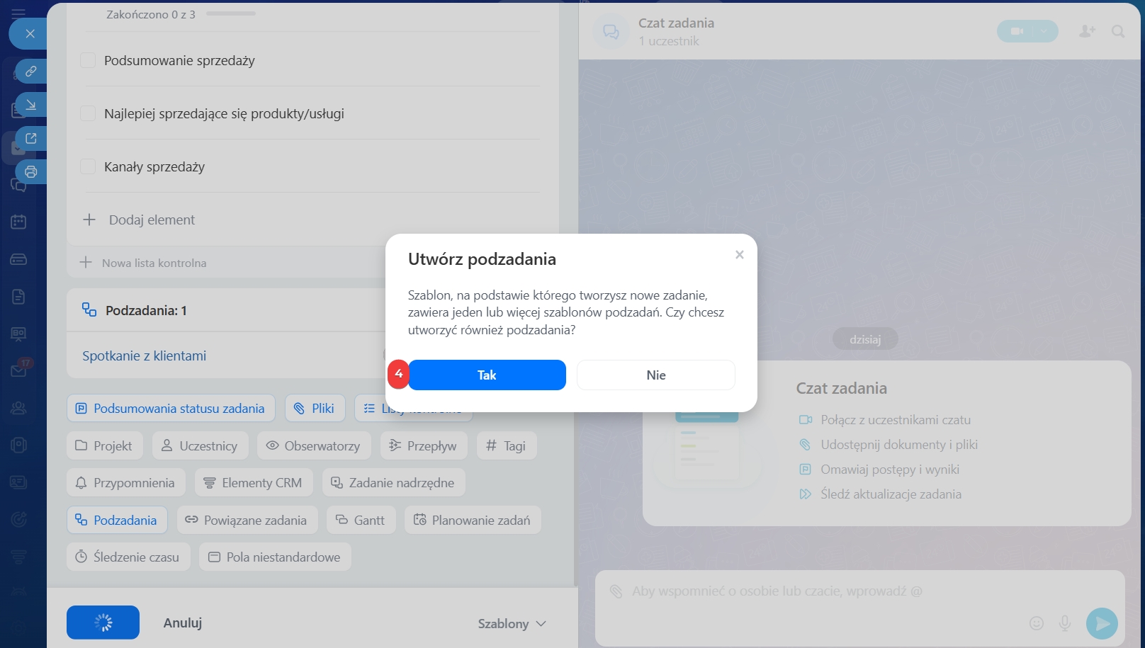
Task: Open the emoji picker in chat
Action: click(x=1036, y=623)
